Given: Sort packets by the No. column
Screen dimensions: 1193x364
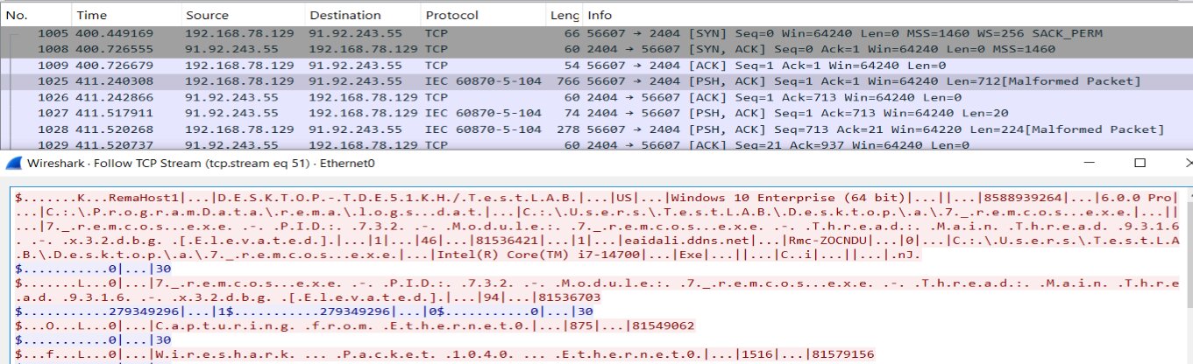Looking at the screenshot, I should pyautogui.click(x=18, y=15).
